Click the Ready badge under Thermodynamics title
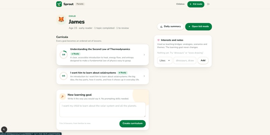Screen dimensions: 270x135 75,54
